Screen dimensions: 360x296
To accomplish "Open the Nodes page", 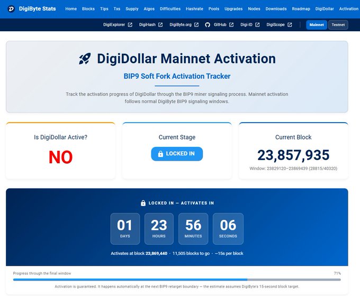I will click(254, 9).
